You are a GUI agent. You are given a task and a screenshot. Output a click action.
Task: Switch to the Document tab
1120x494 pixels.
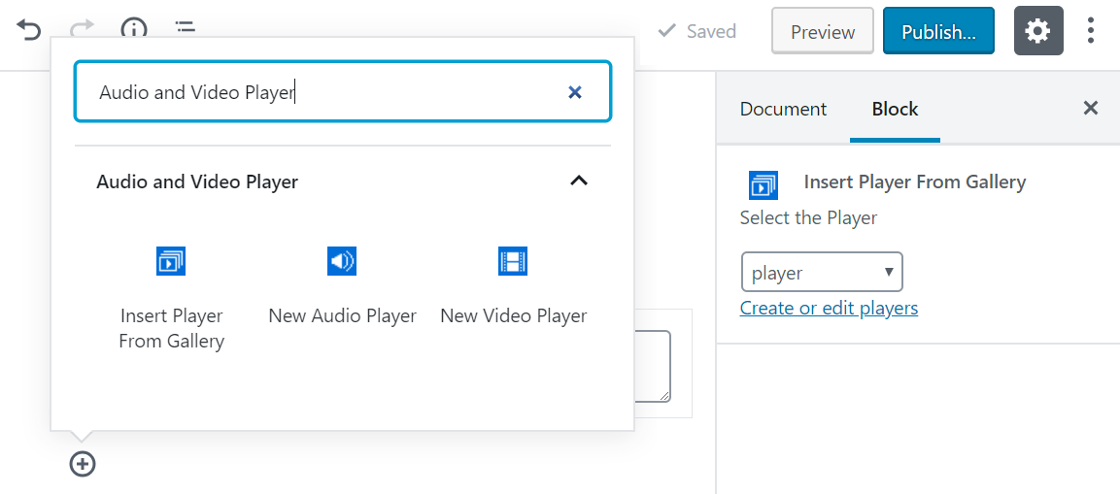tap(783, 110)
